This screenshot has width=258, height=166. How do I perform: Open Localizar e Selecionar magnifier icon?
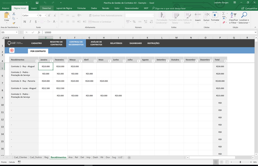click(x=244, y=15)
